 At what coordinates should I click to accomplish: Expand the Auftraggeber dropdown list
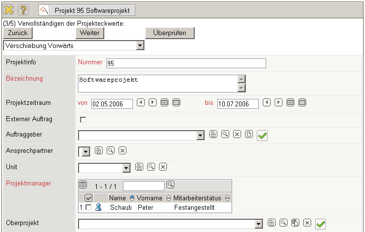click(x=200, y=136)
